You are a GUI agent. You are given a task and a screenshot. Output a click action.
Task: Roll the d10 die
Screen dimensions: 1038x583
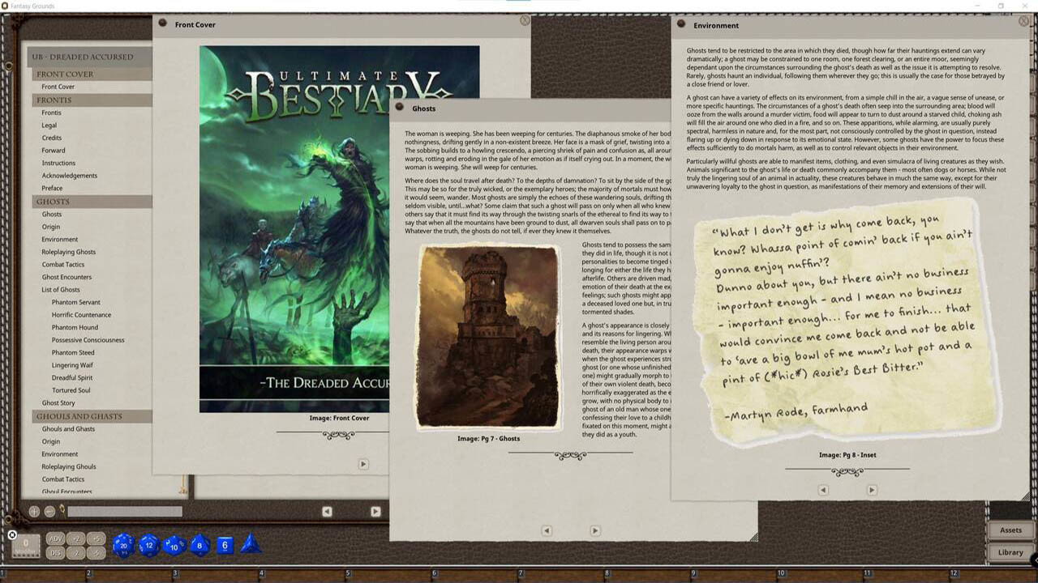tap(174, 547)
